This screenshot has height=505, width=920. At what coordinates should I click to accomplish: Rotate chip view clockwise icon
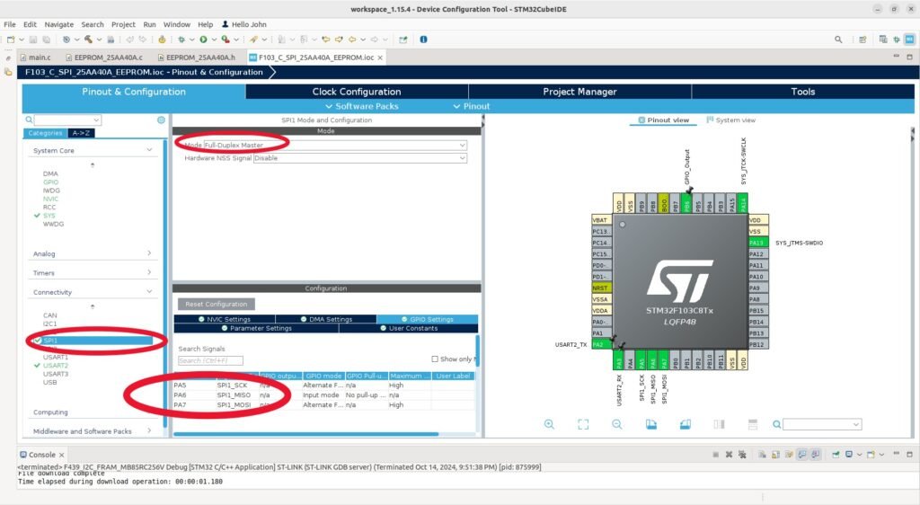pyautogui.click(x=651, y=424)
